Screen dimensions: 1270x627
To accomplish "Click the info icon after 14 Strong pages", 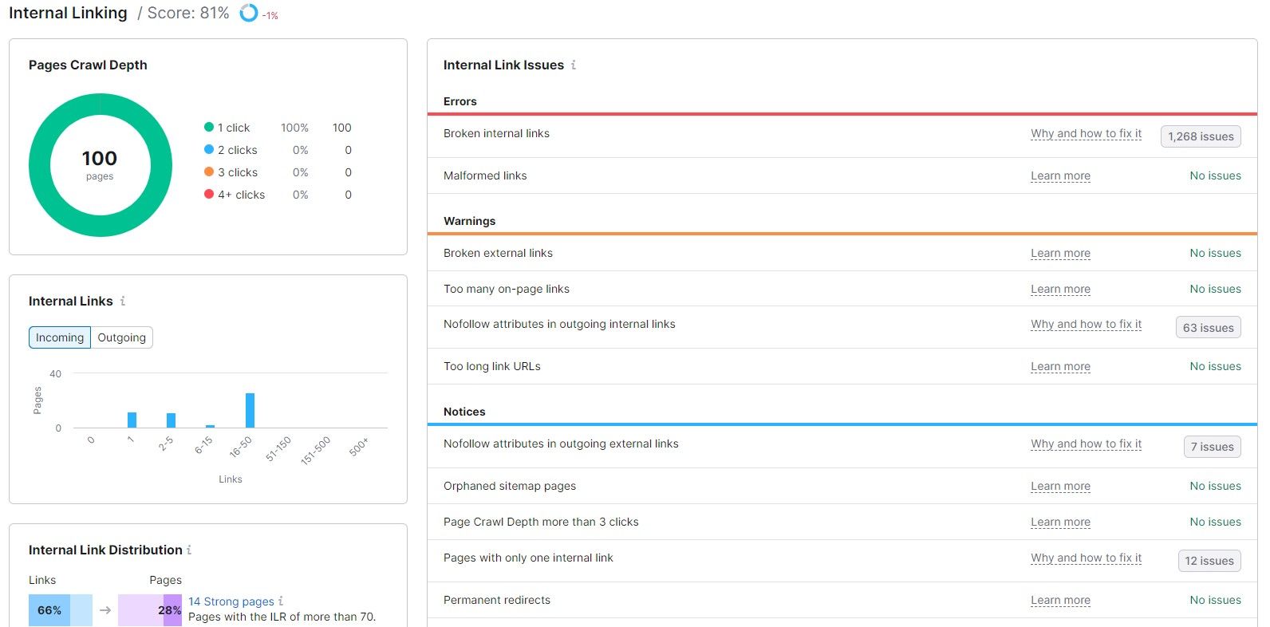I will pos(281,601).
